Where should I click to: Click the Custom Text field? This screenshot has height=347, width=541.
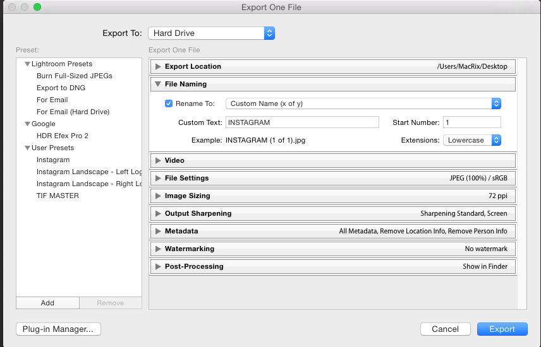(x=302, y=122)
